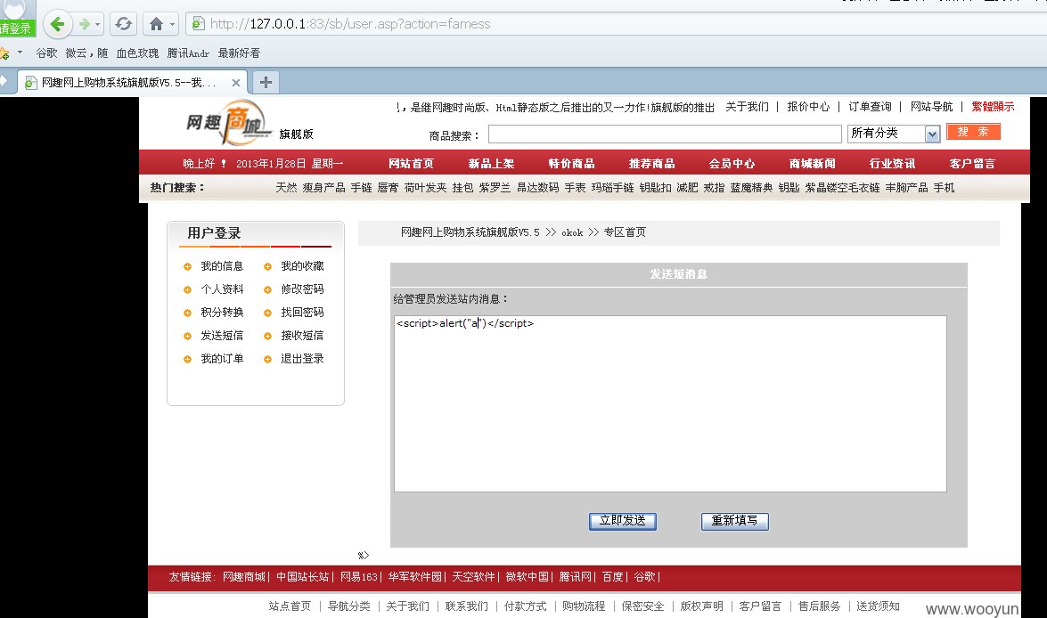Open 找回密码 in user panel
Image resolution: width=1047 pixels, height=618 pixels.
pyautogui.click(x=302, y=313)
